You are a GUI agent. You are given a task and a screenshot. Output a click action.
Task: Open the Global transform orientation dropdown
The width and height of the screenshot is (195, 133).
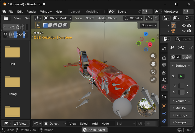pyautogui.click(x=133, y=18)
